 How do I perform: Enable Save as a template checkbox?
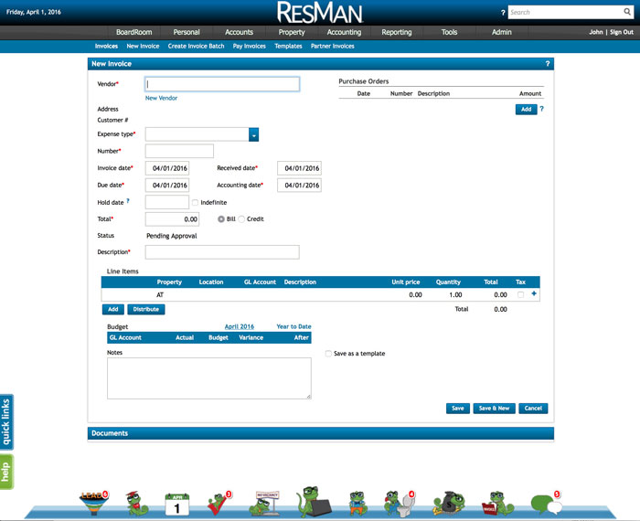coord(328,354)
